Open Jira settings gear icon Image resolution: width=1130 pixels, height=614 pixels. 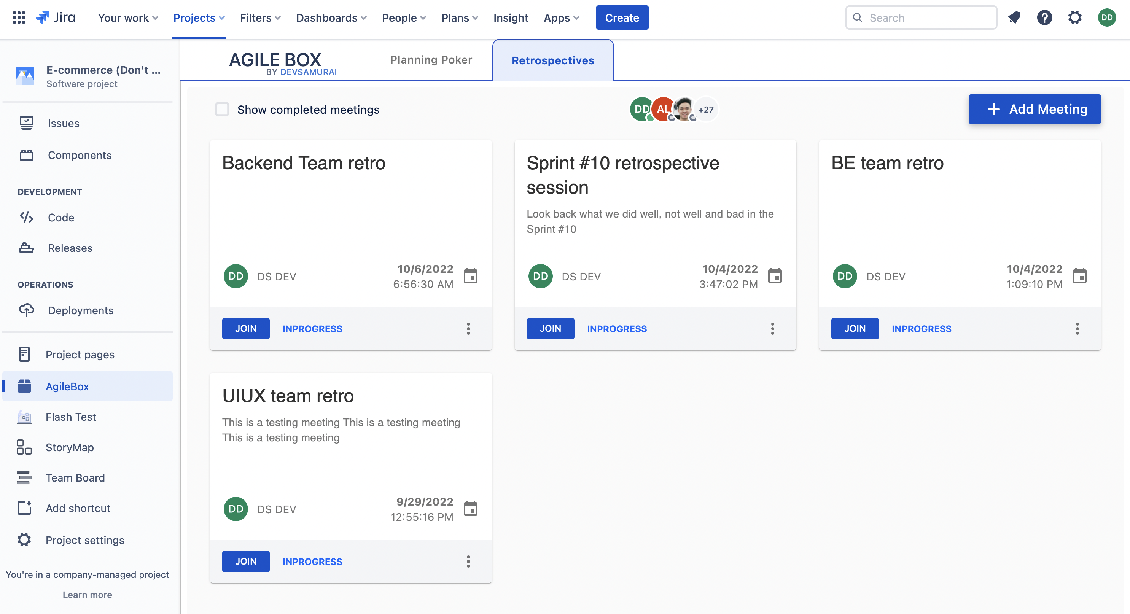pos(1075,17)
